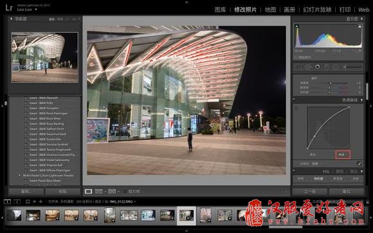
Task: Select the Crop Overlay tool icon
Action: [299, 67]
